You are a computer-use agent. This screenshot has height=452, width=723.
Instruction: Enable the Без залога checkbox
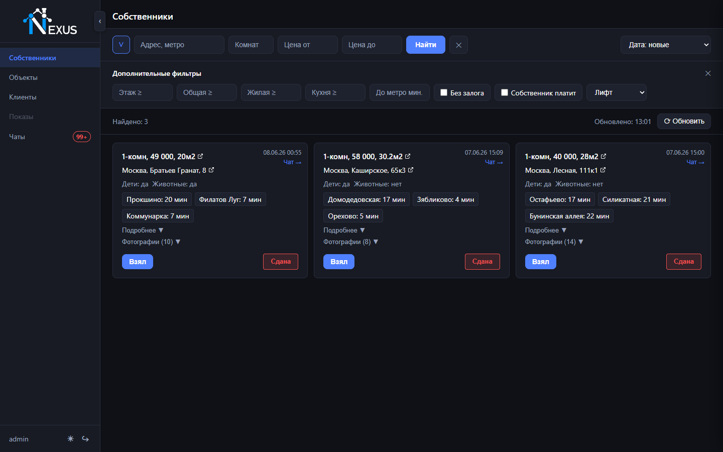444,92
